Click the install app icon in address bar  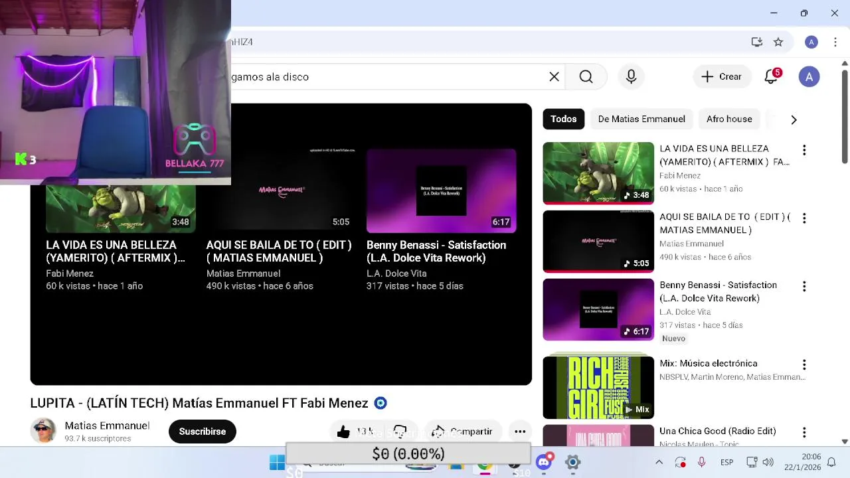click(756, 42)
